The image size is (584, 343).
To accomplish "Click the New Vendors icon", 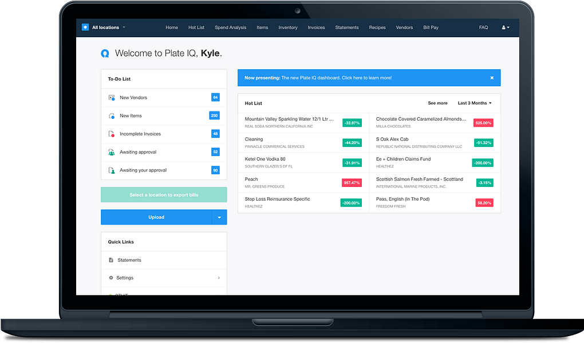I will coord(112,97).
